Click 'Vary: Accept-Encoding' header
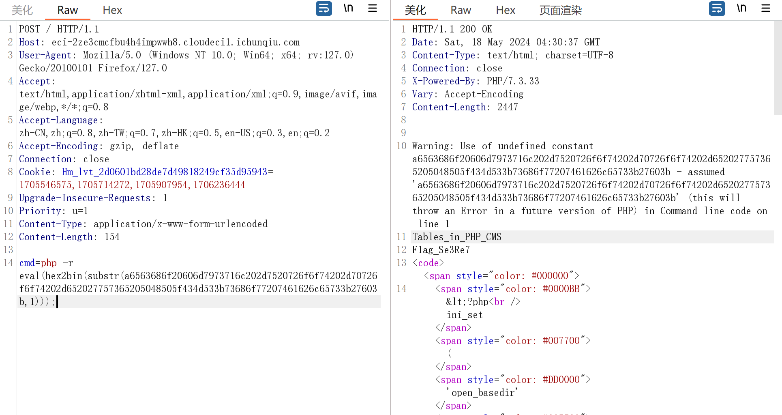Viewport: 782px width, 415px height. click(468, 94)
